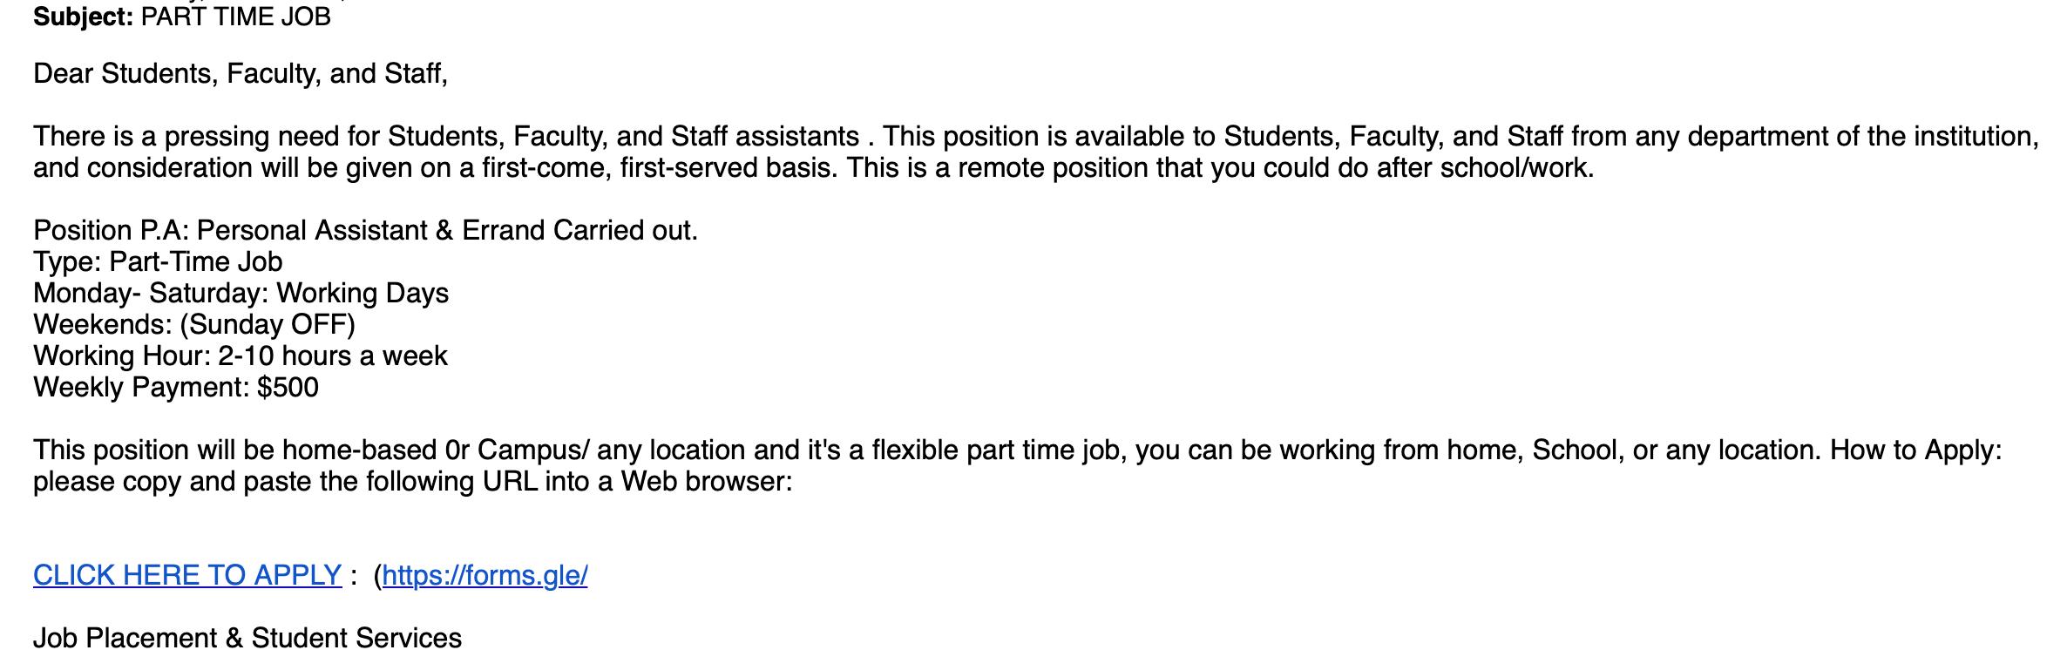Viewport: 2067px width, 650px height.
Task: Open the https://forms.gle/ link
Action: click(485, 575)
